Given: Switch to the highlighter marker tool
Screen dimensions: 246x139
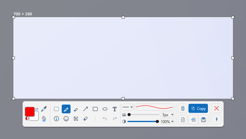Looking at the screenshot, I should coord(76,109).
